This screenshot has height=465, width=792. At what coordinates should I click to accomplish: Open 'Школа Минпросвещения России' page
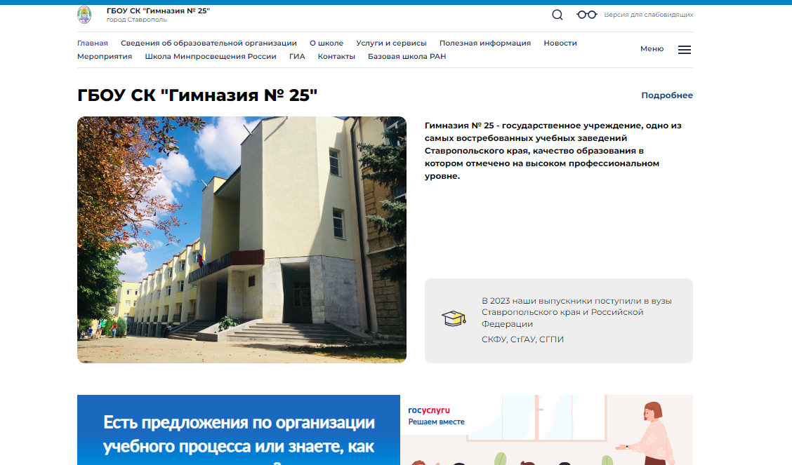pos(211,56)
